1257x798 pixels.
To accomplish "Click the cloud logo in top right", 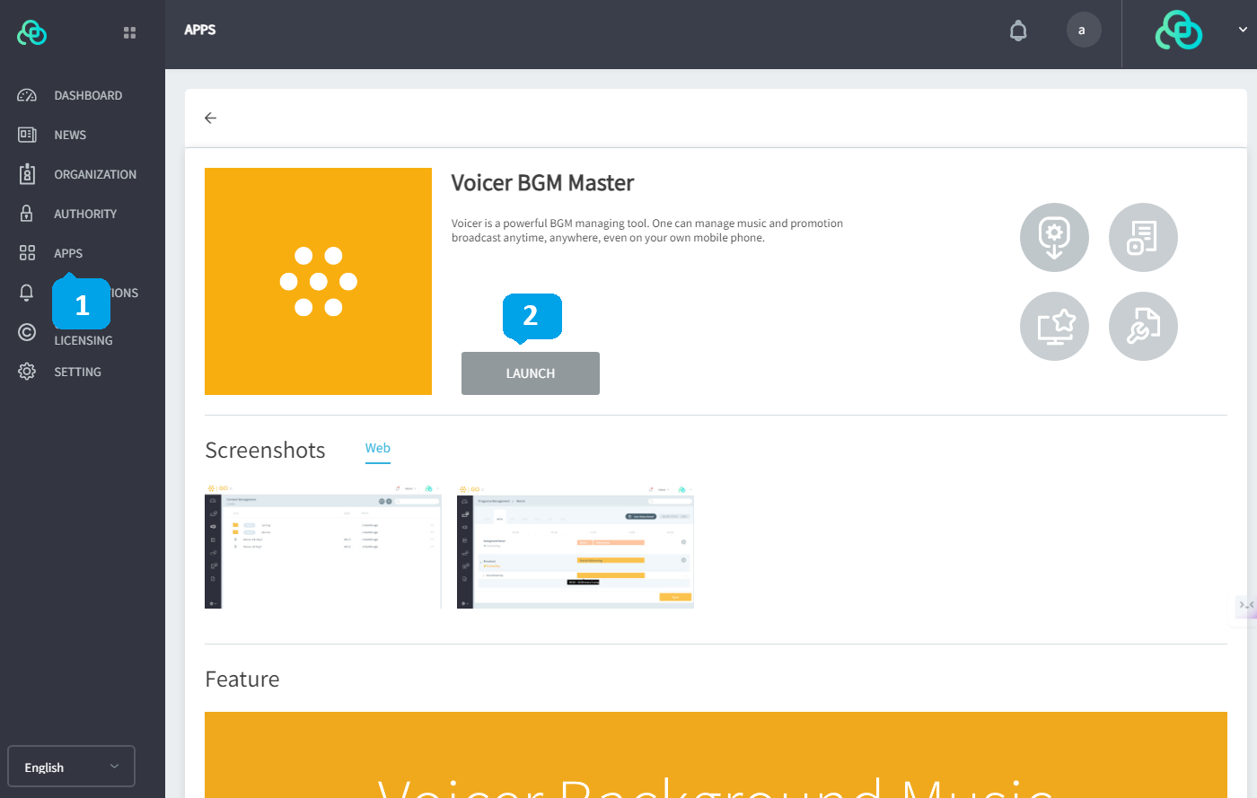I will pyautogui.click(x=1179, y=31).
